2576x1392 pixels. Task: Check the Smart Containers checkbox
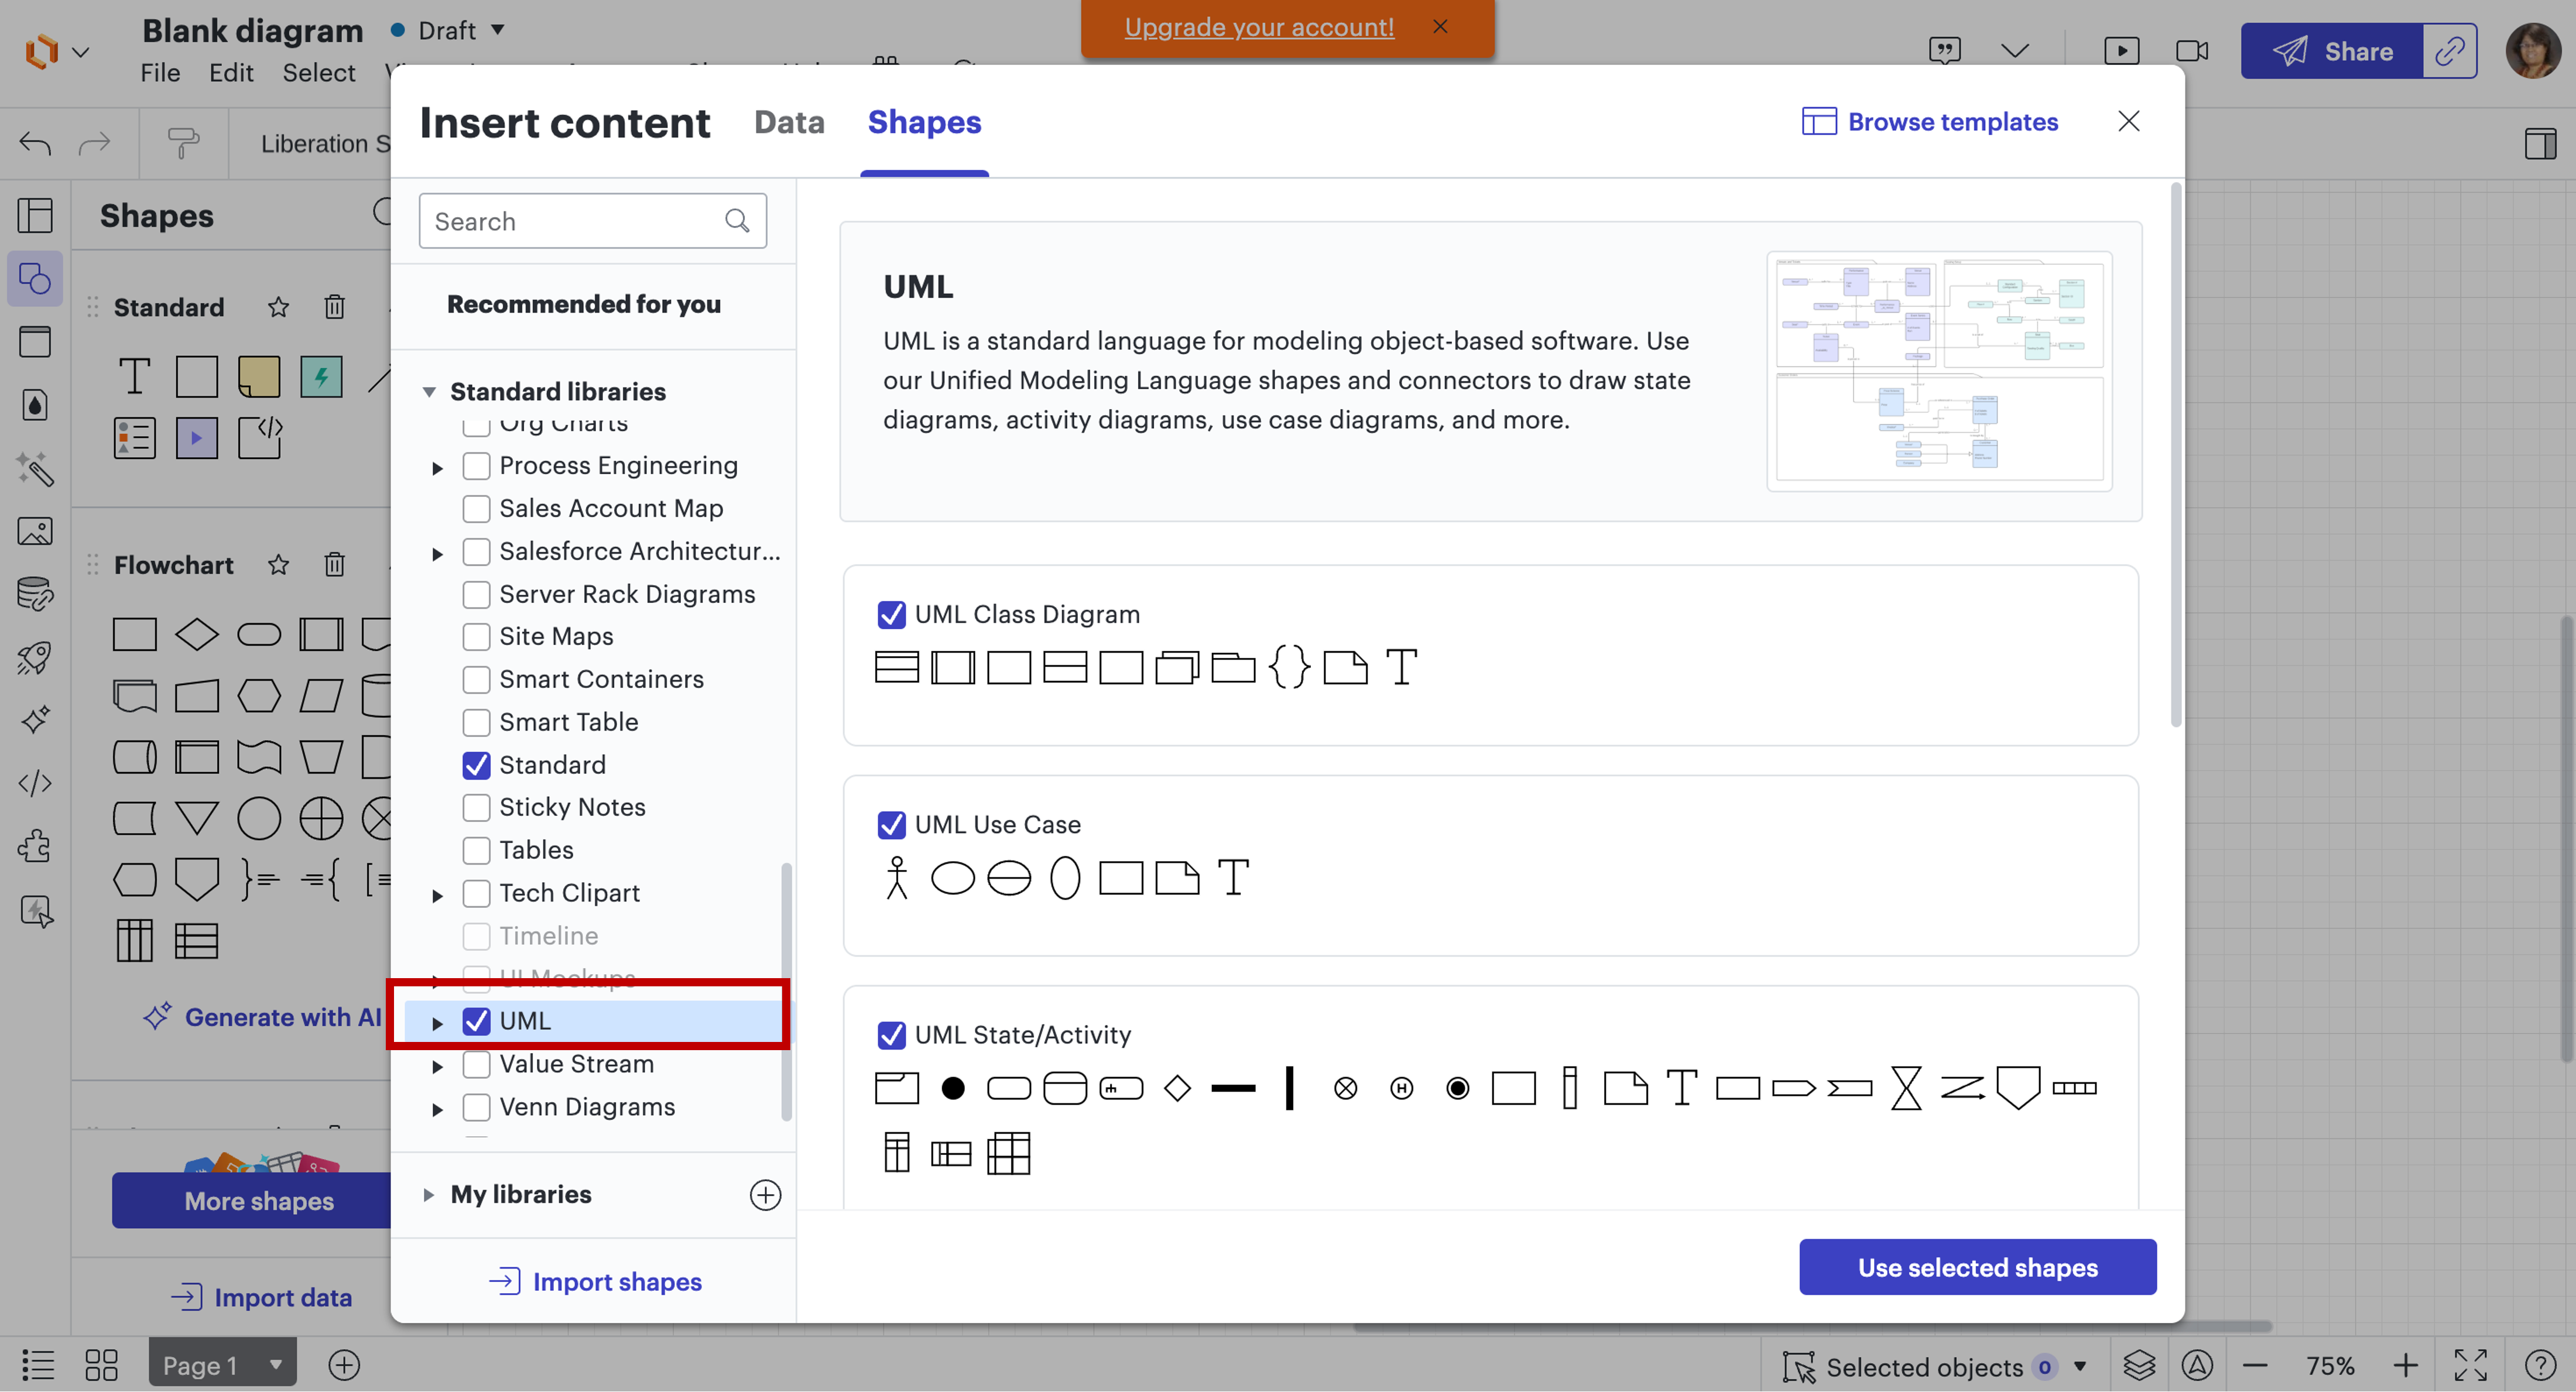(476, 679)
